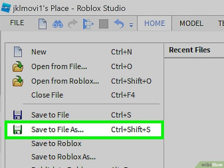224x168 pixels.
Task: Choose Save to Roblox As... entry
Action: coord(63,157)
